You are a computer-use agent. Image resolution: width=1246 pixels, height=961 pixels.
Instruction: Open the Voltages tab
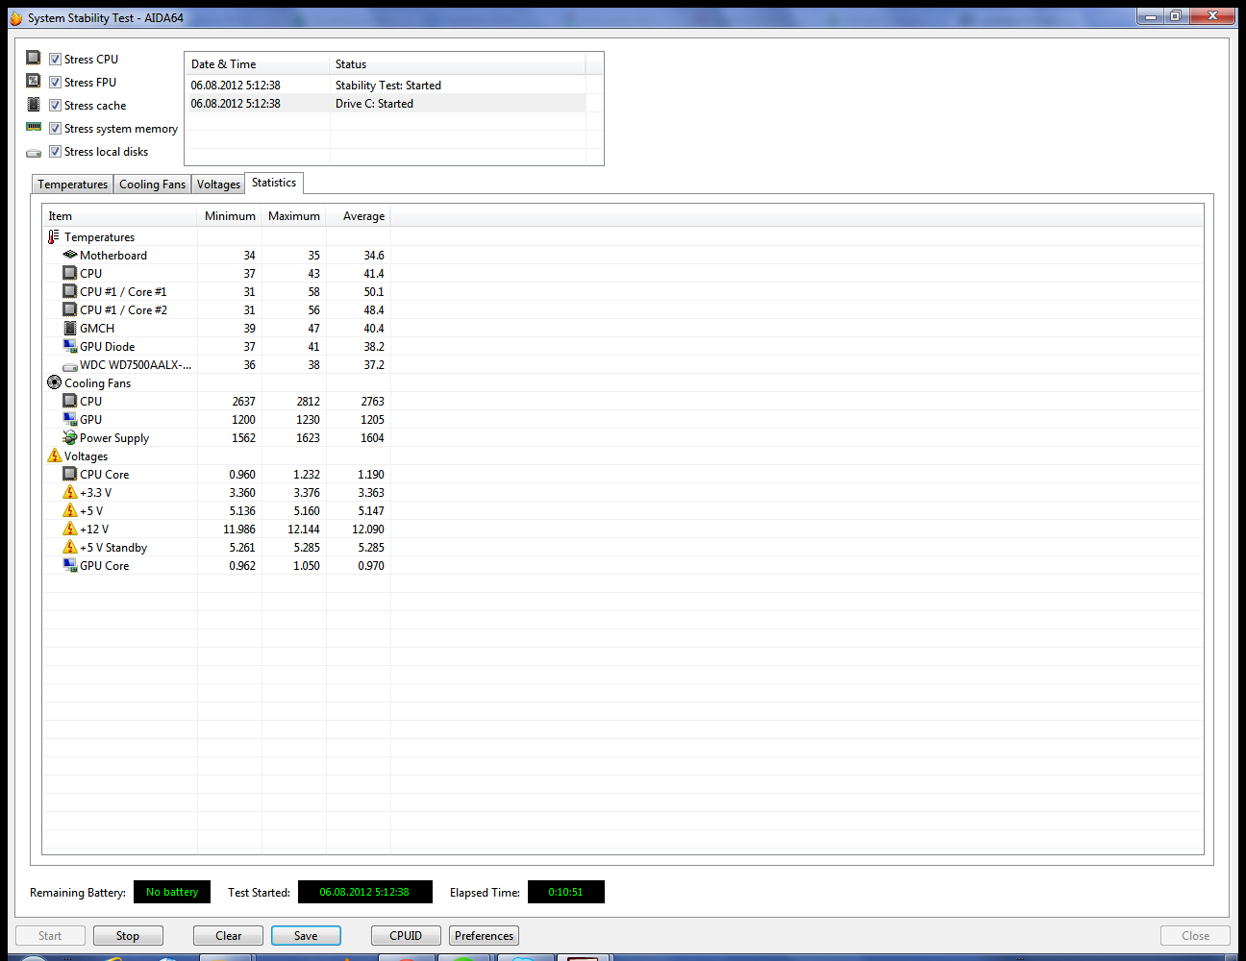coord(218,185)
